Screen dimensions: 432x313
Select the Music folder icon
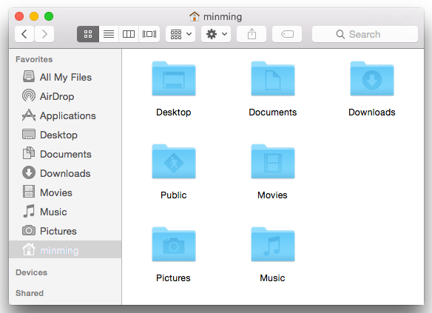click(x=273, y=244)
